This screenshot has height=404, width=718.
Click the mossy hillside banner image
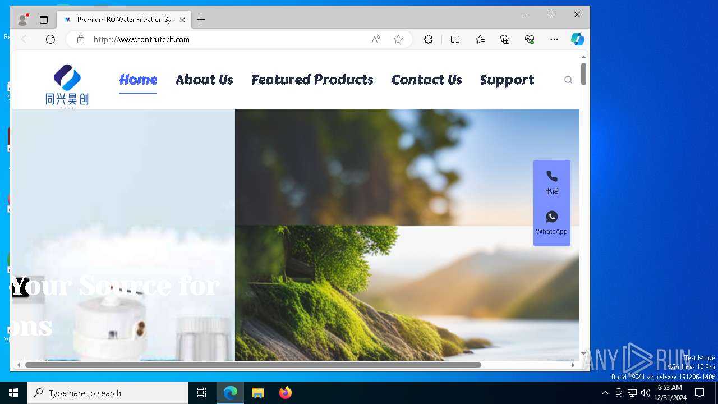(407, 293)
